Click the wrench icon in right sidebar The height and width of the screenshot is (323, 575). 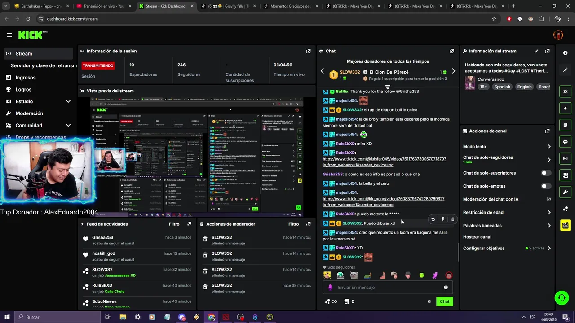coord(565,192)
